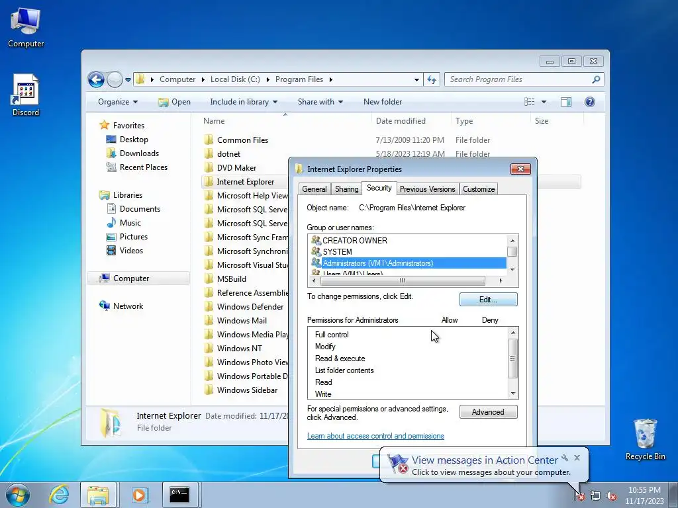This screenshot has width=678, height=508.
Task: Select the dotnet folder
Action: coord(228,153)
